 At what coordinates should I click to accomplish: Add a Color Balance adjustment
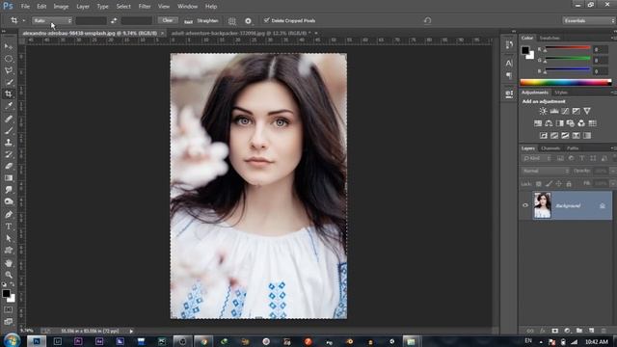click(x=549, y=123)
